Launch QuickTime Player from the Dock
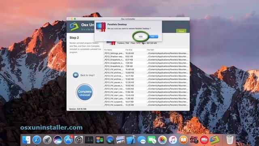The height and width of the screenshot is (146, 259). pos(110,140)
